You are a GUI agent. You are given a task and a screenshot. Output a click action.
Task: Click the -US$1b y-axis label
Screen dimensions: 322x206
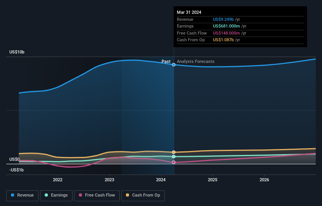pos(16,170)
